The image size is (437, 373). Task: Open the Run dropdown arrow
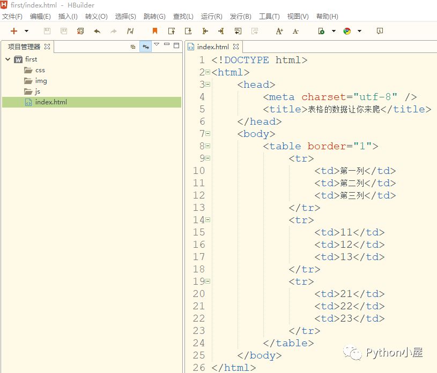[334, 31]
